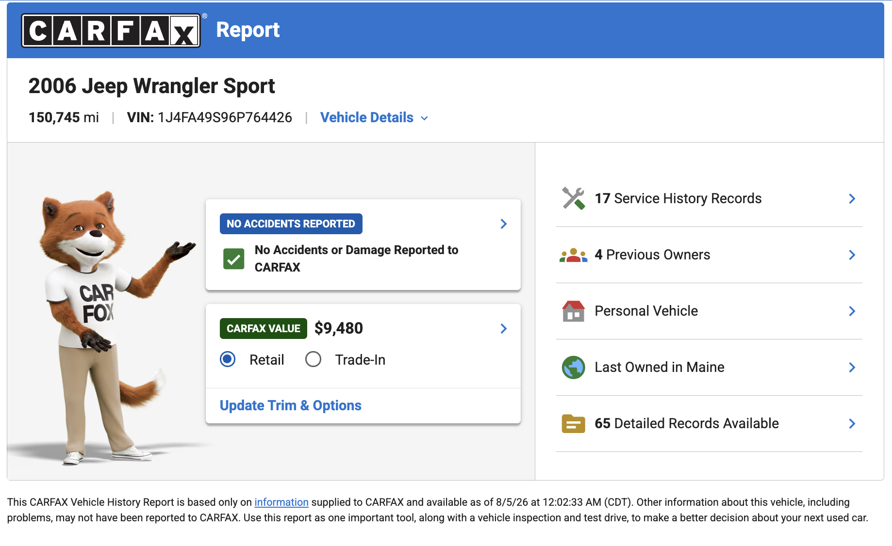Open chevron for Last Owned in Maine
This screenshot has height=546, width=892.
[852, 367]
